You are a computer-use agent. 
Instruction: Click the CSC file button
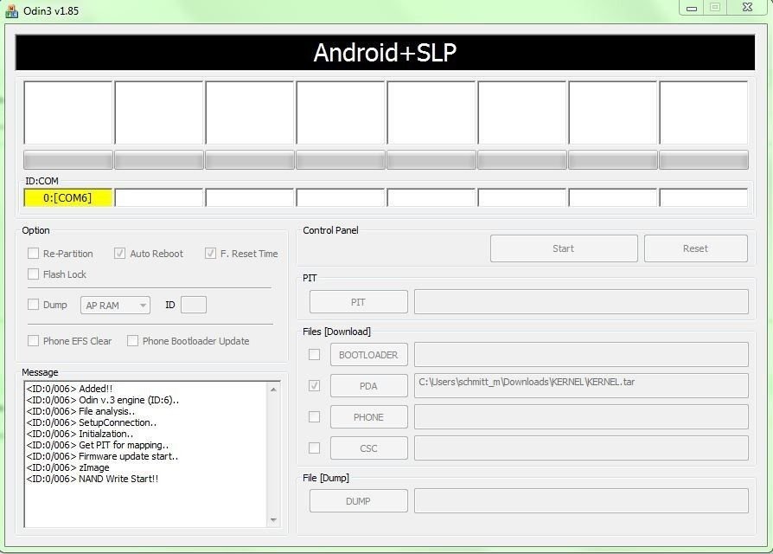point(368,448)
